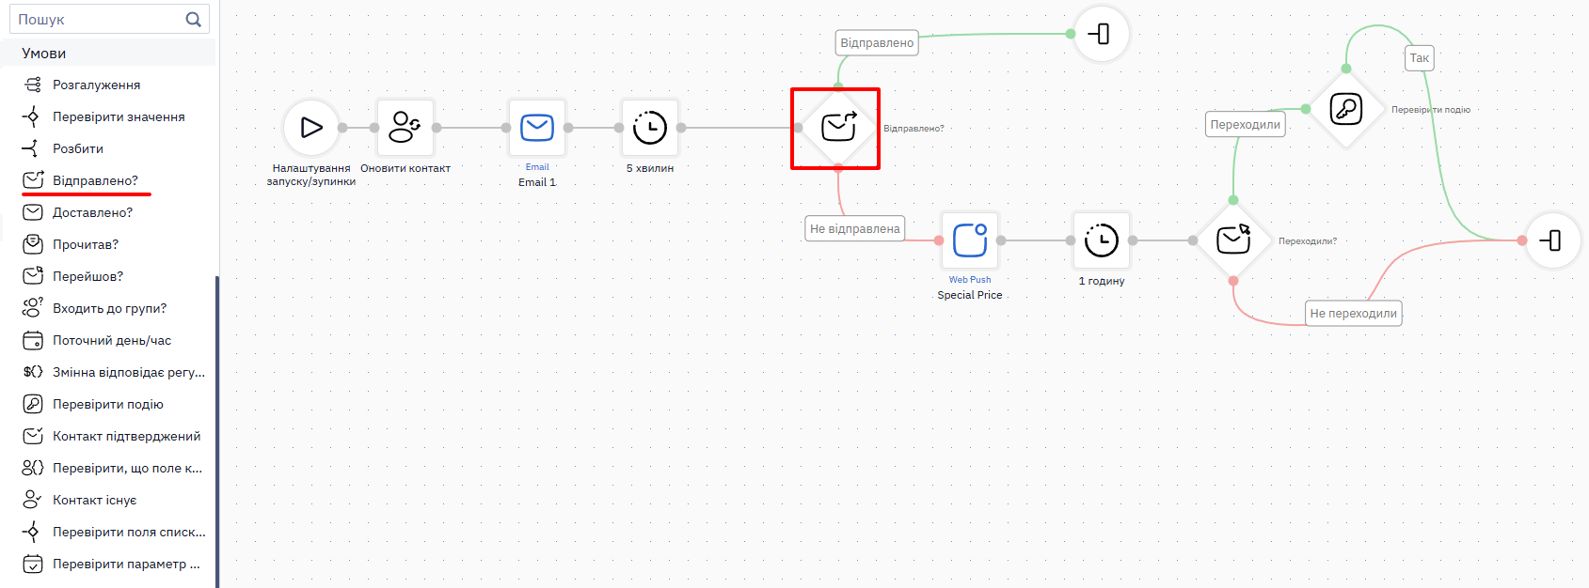1589x588 pixels.
Task: Select the Відправлено? sidebar icon
Action: click(x=33, y=180)
